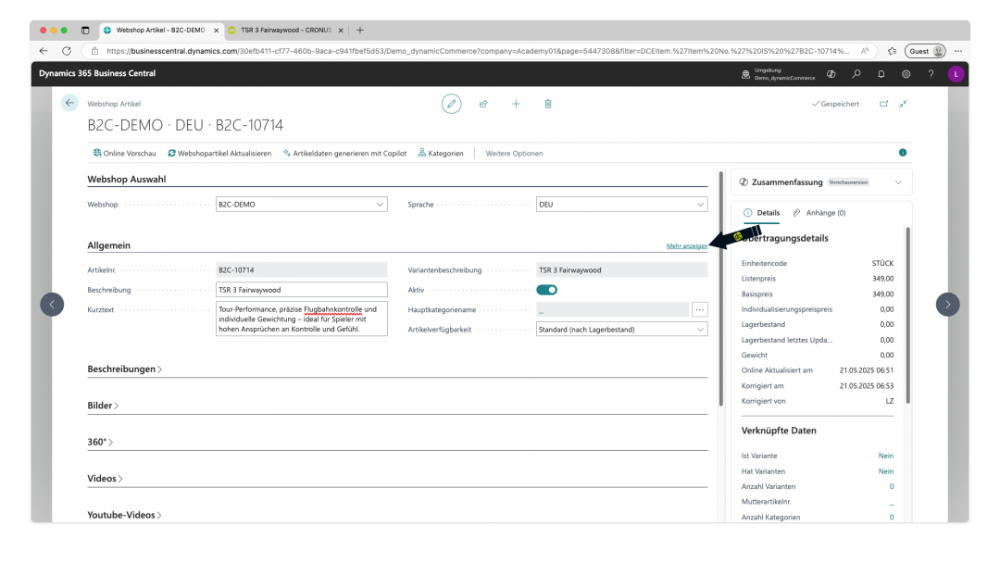Screen dimensions: 1000x563
Task: Expand the Videos section
Action: [x=105, y=478]
